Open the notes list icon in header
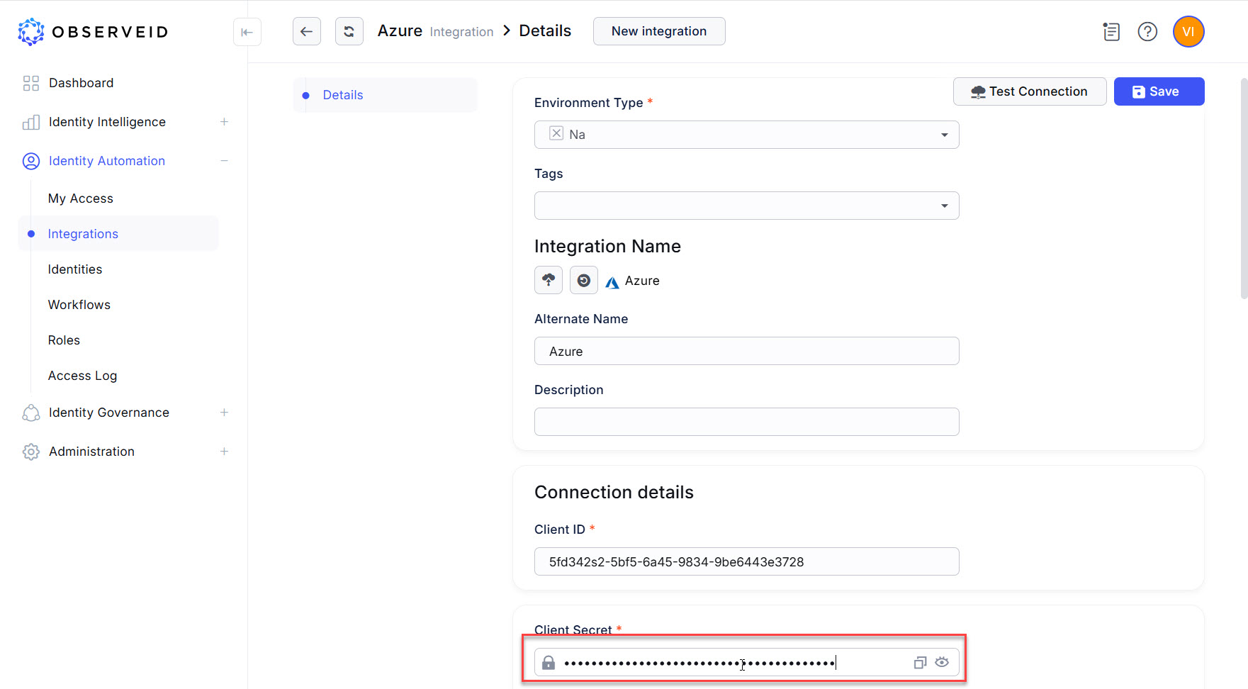The height and width of the screenshot is (689, 1248). pos(1111,32)
